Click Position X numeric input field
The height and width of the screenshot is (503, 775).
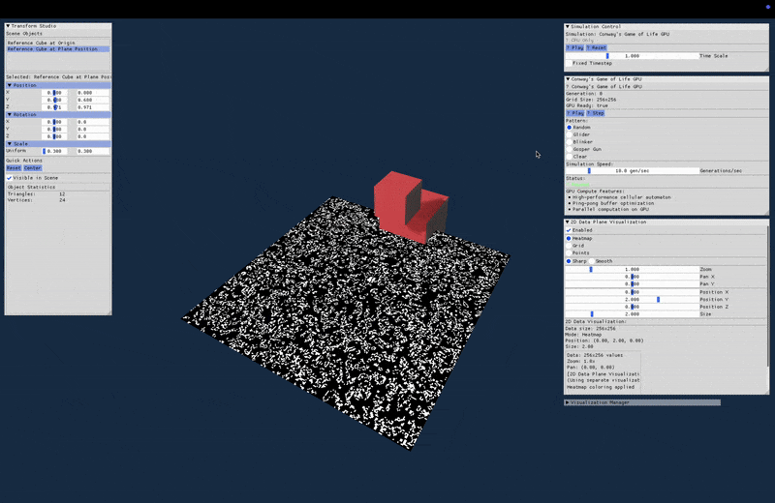(x=92, y=93)
